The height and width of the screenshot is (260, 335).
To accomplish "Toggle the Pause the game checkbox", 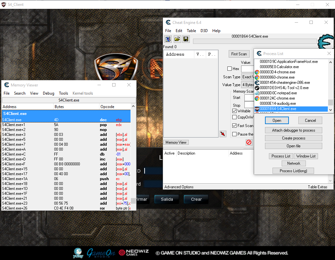I will pyautogui.click(x=234, y=134).
